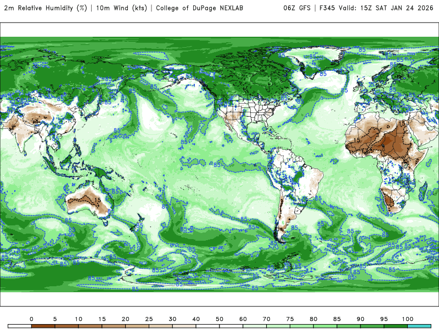Screen dimensions: 439x329
Task: Pick the dark brown 0–5 legend swatch
Action: 43,326
